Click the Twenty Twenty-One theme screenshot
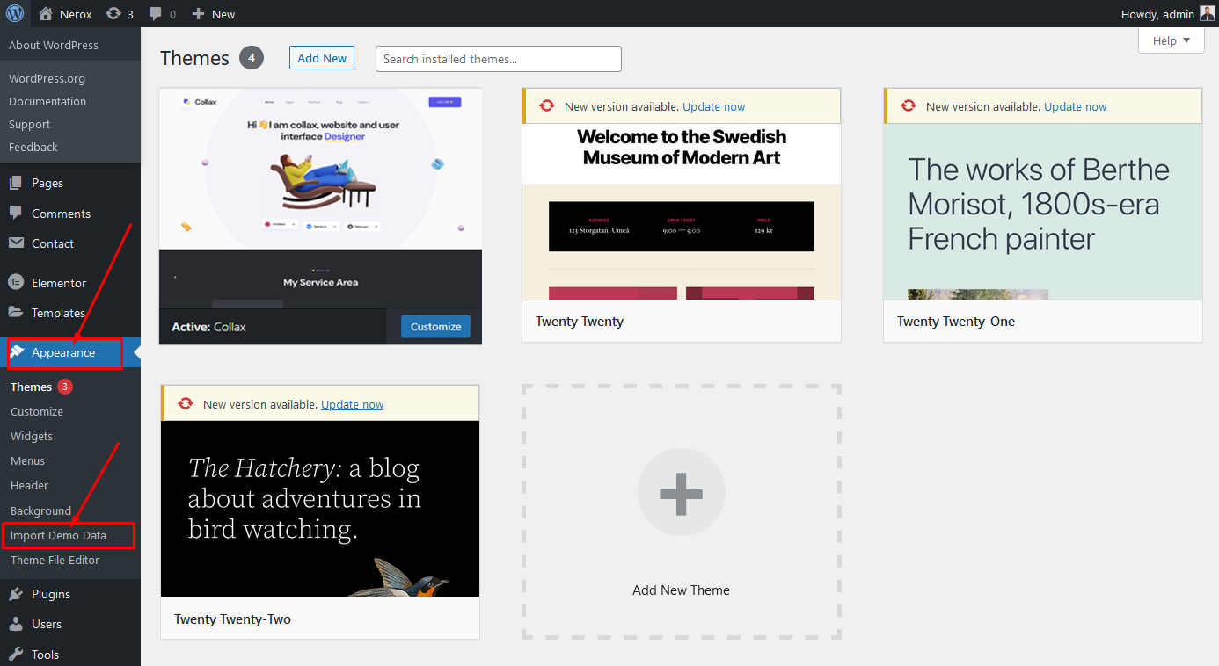 [1043, 212]
